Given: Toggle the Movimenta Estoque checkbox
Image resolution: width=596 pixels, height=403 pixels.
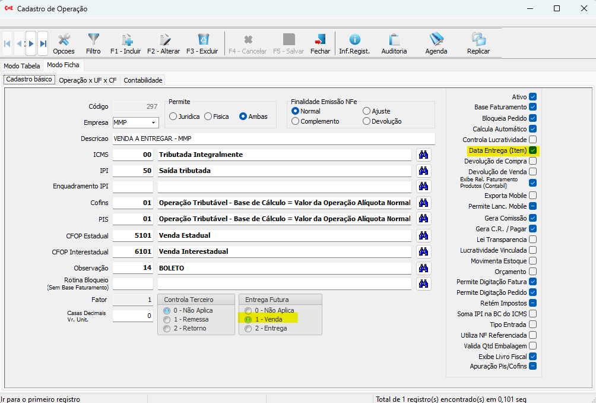Looking at the screenshot, I should (x=532, y=261).
